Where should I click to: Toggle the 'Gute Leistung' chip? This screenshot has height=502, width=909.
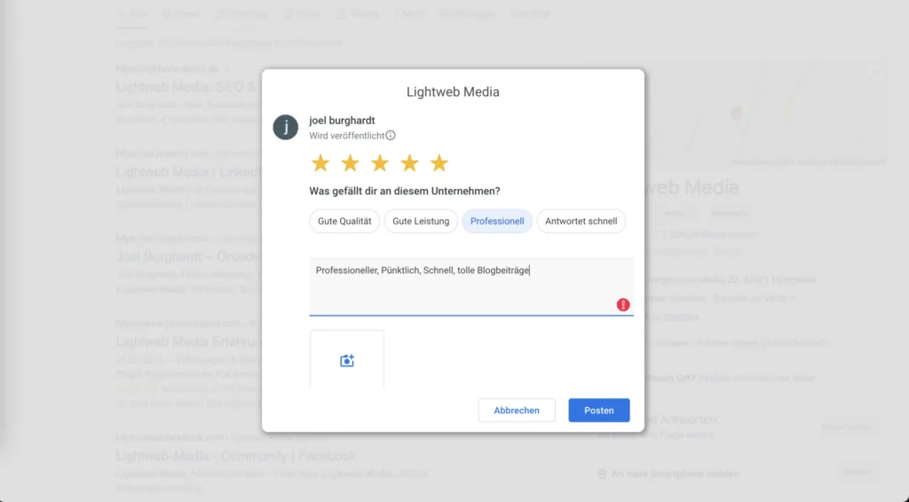421,221
